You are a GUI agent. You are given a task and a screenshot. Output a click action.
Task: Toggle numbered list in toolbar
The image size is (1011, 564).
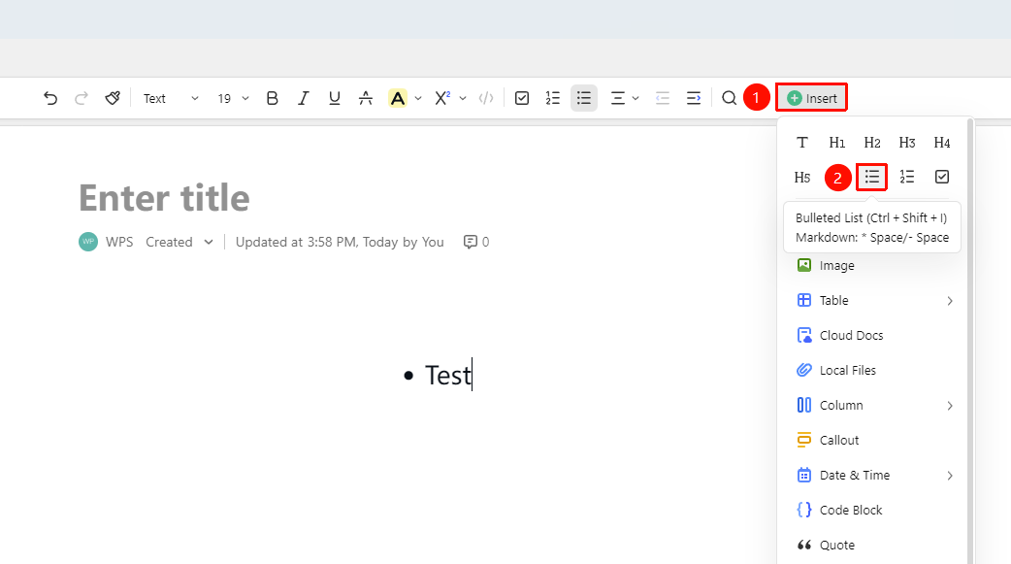[x=553, y=98]
